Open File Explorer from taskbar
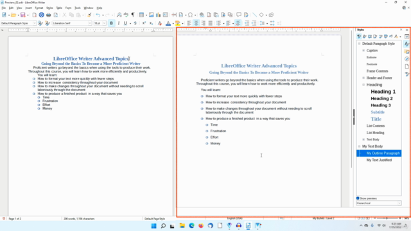 [x=182, y=226]
